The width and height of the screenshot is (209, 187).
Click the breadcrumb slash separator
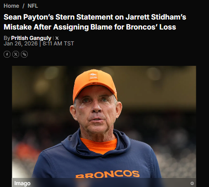click(24, 6)
